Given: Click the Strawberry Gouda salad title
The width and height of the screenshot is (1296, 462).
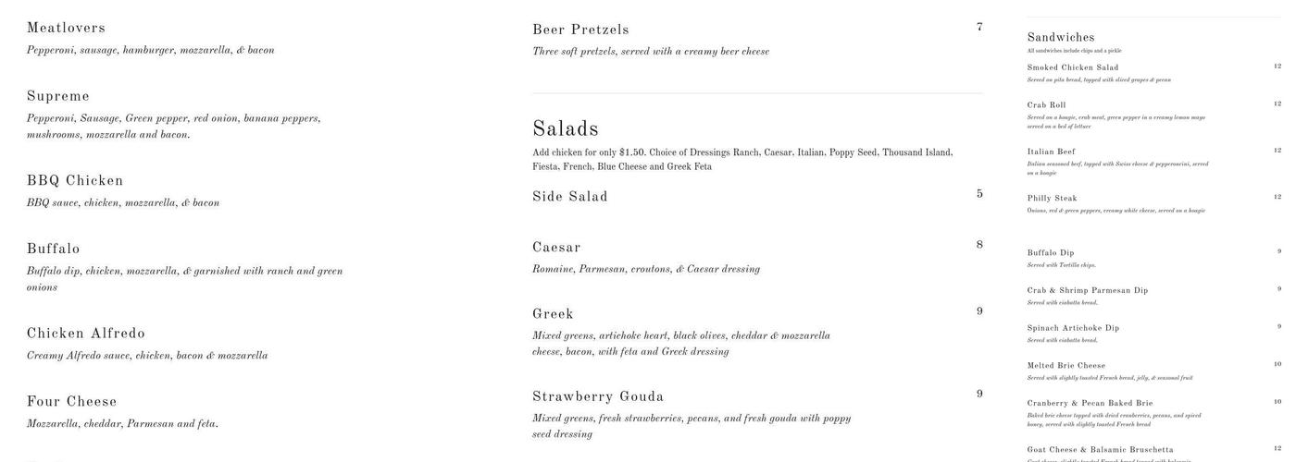Looking at the screenshot, I should pos(598,397).
